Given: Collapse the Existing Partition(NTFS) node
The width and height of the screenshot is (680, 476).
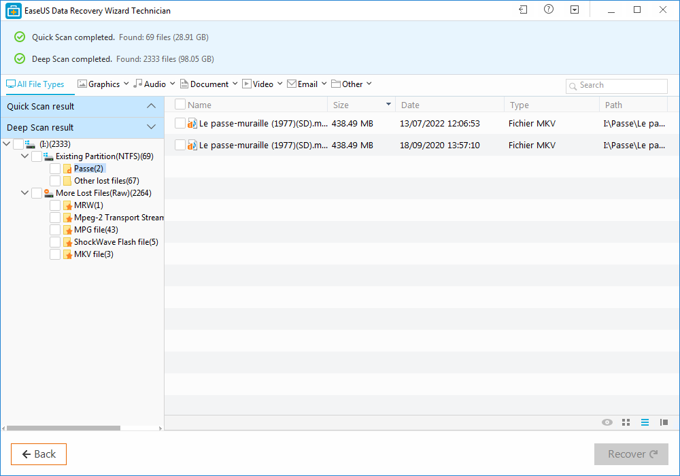Looking at the screenshot, I should [x=25, y=156].
